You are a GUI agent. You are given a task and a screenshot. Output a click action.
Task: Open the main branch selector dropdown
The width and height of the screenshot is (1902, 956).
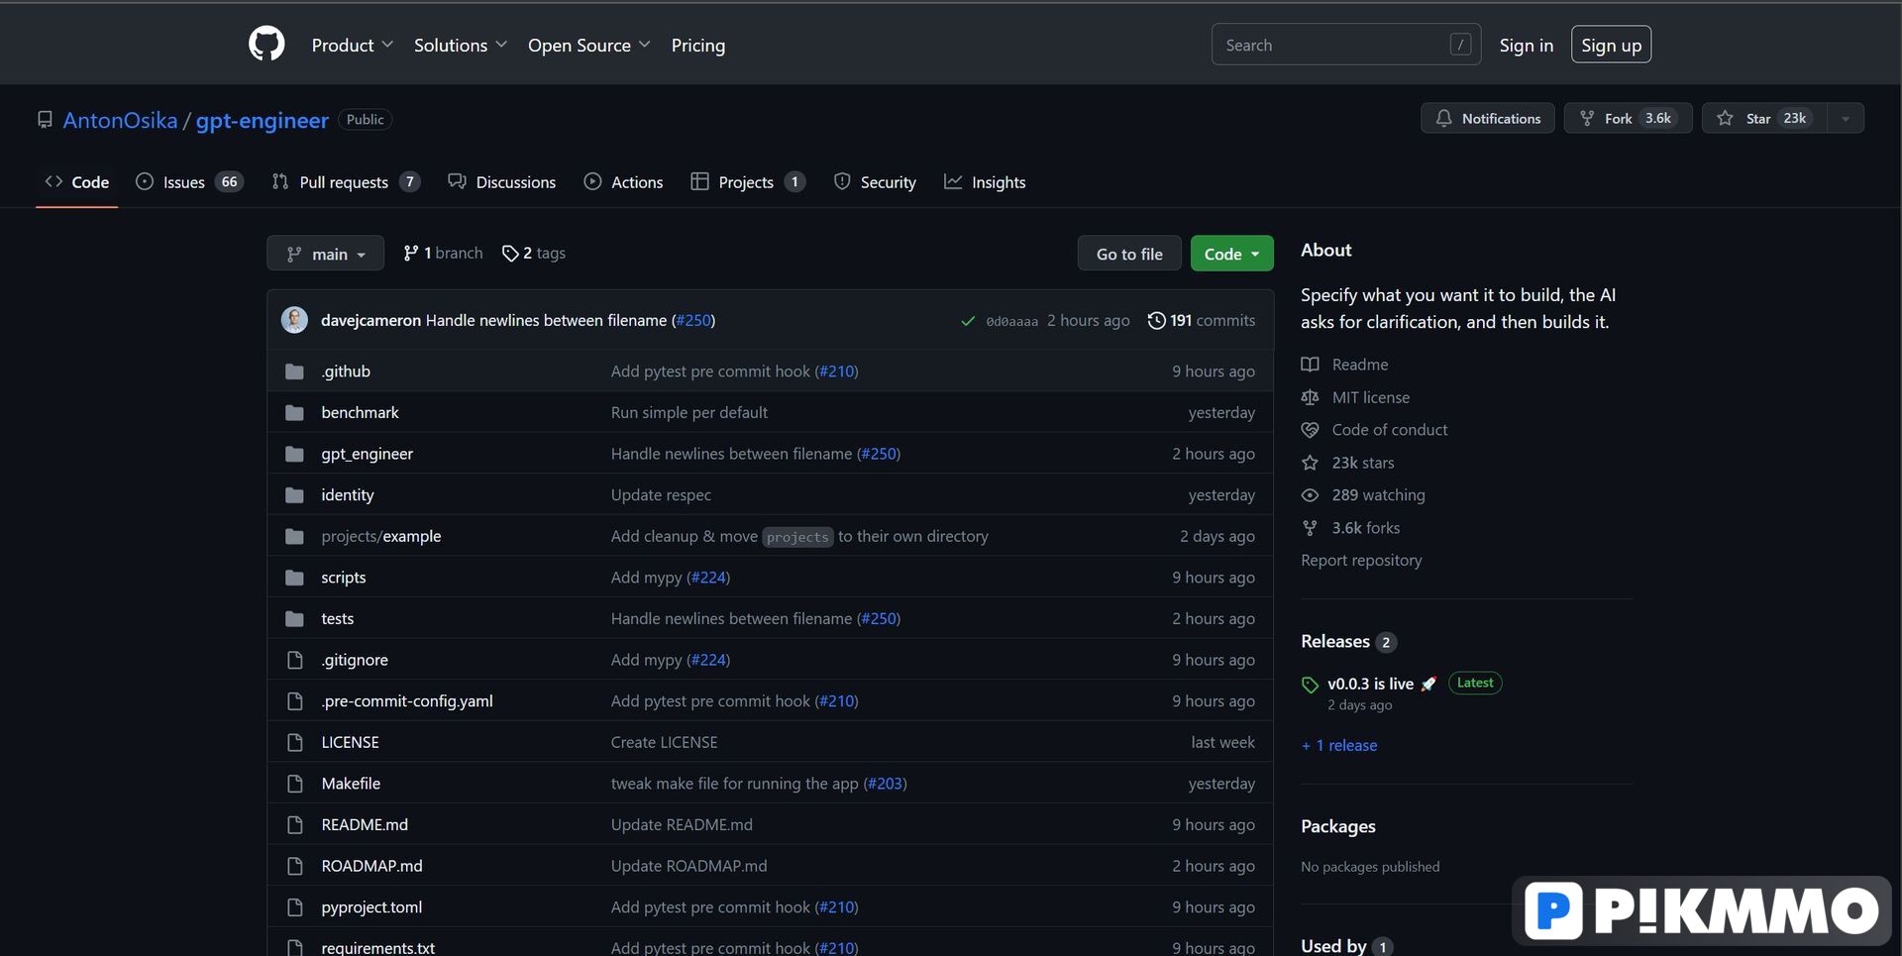pos(325,254)
